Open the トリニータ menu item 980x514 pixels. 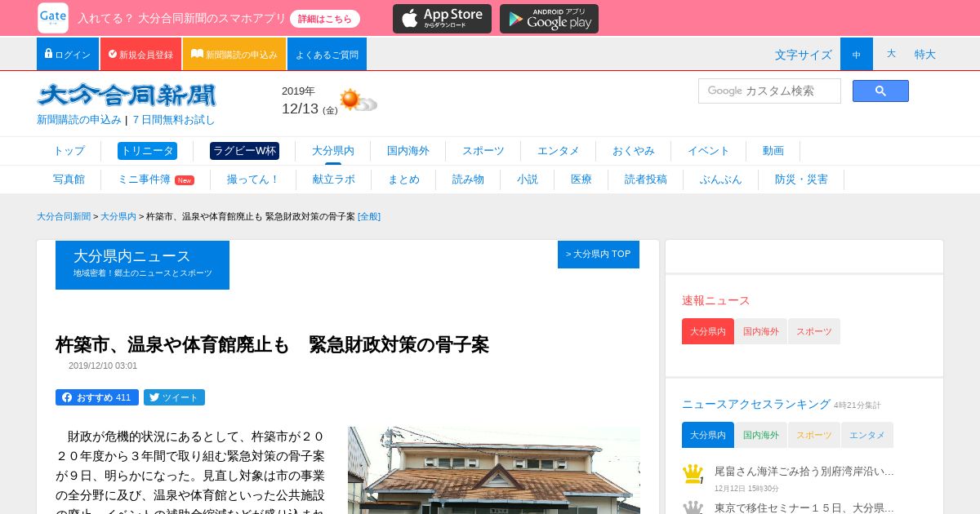[x=147, y=151]
